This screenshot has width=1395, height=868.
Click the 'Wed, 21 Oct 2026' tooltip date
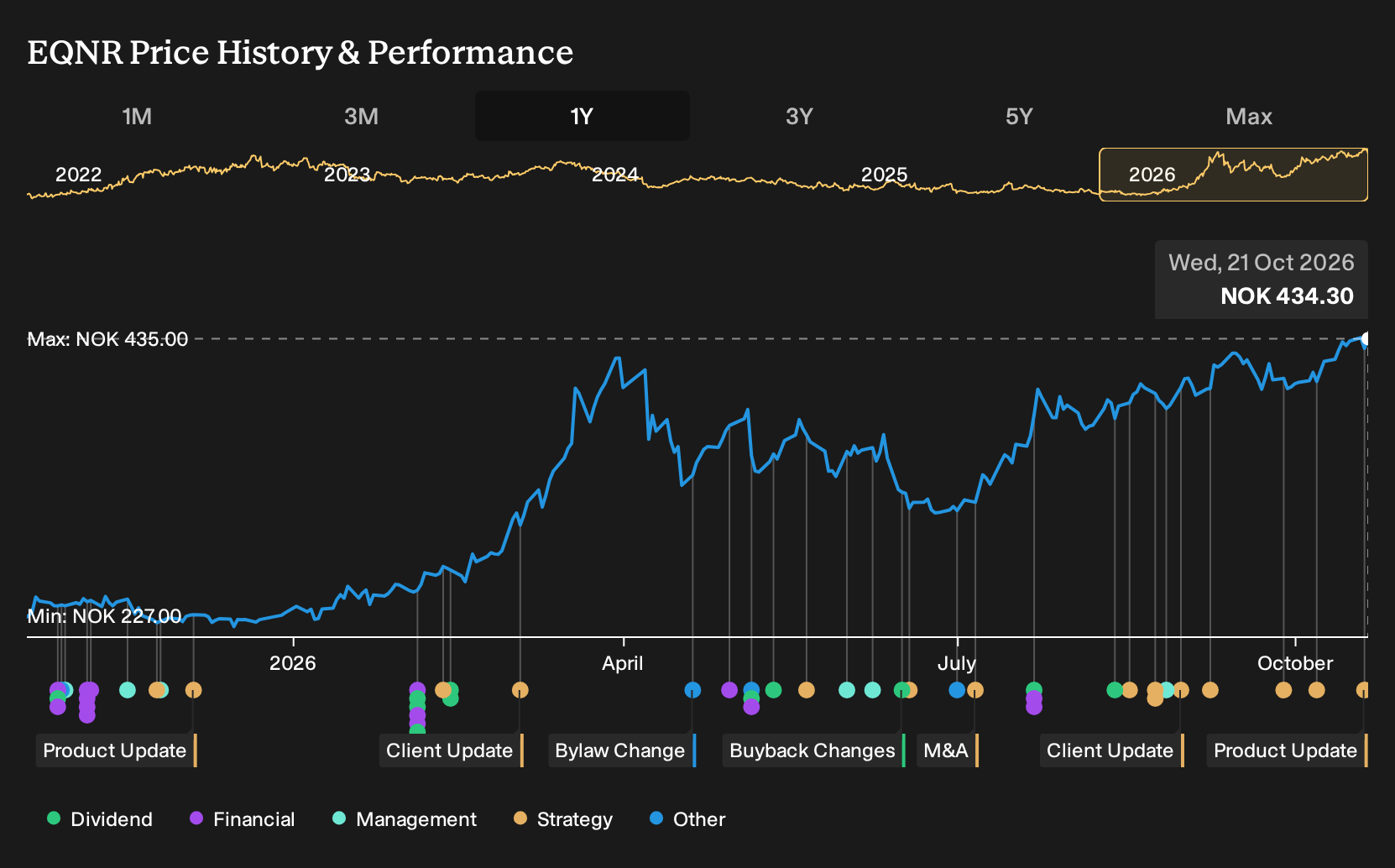(x=1262, y=263)
